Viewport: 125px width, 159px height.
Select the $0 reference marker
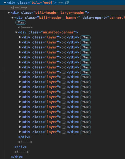(x=67, y=2)
